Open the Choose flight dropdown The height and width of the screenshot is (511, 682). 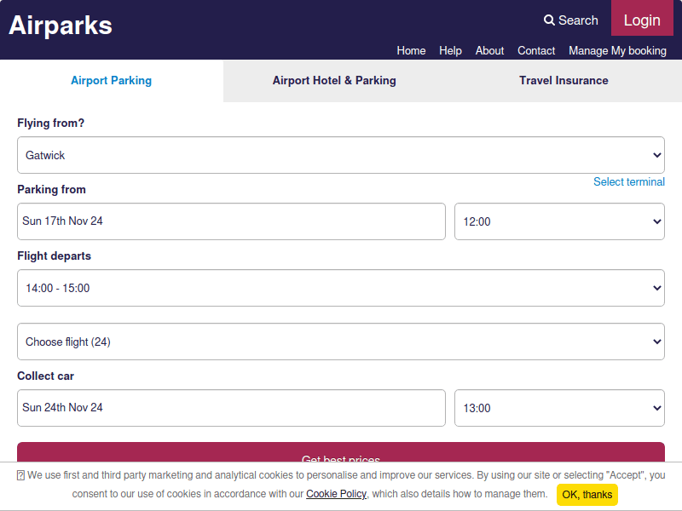tap(341, 342)
